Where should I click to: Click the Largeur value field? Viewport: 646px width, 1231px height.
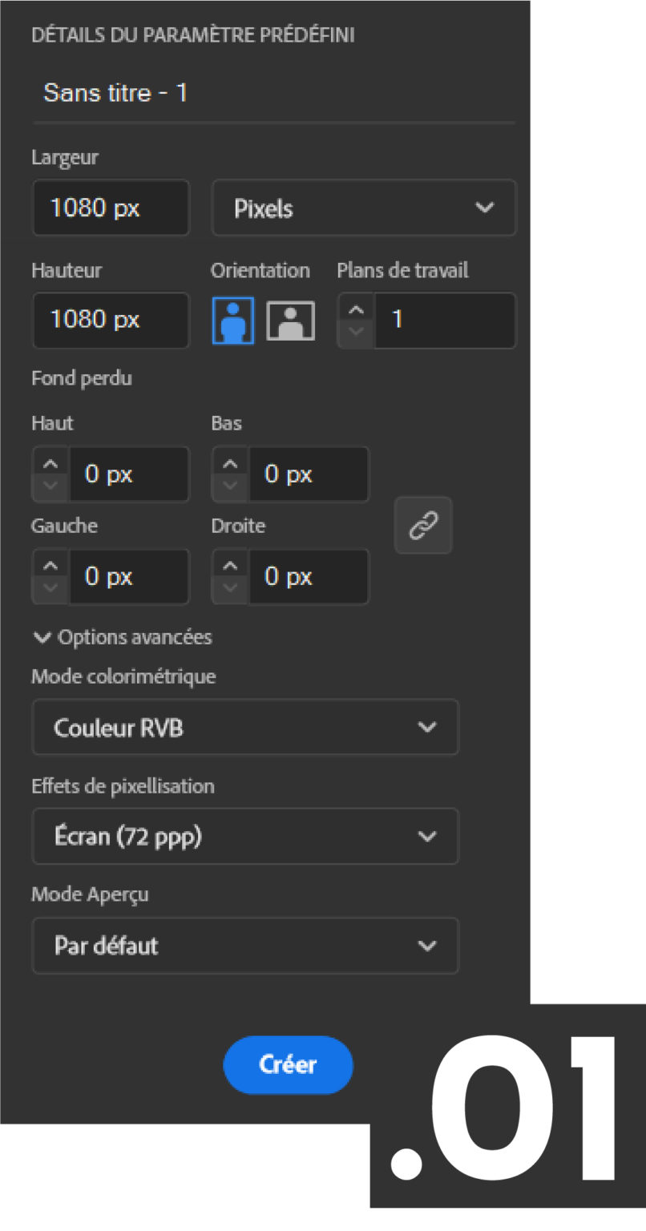coord(111,208)
